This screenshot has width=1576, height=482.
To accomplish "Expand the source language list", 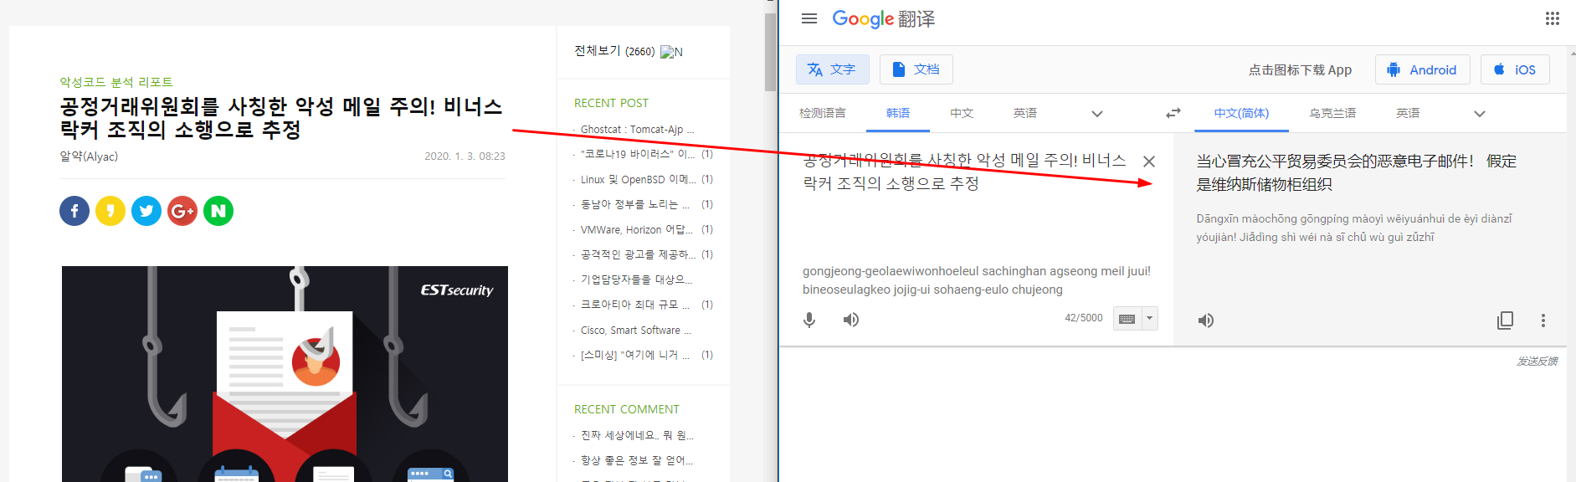I will point(1097,114).
